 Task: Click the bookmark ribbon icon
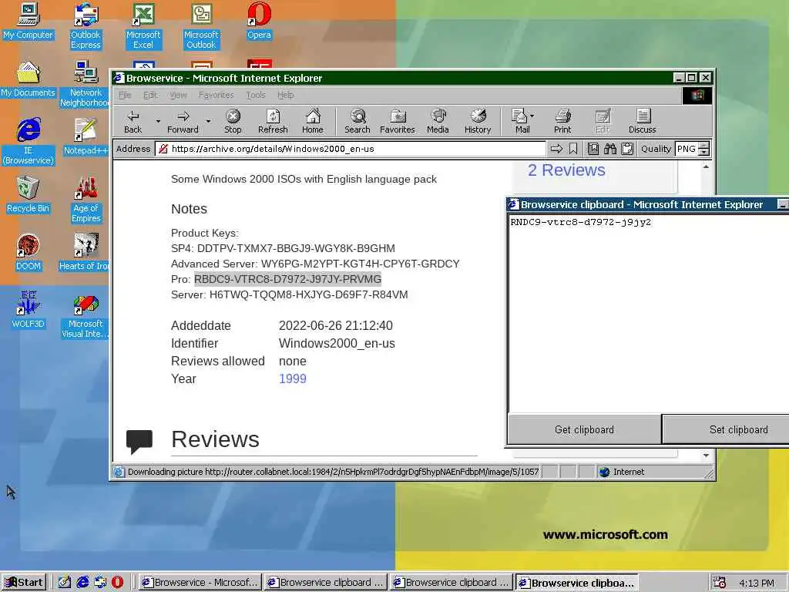(573, 149)
